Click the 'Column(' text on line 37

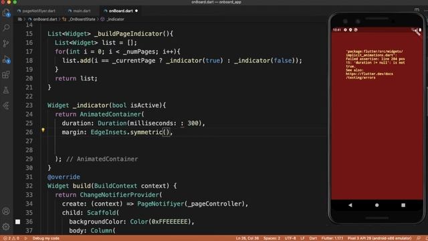pos(103,230)
